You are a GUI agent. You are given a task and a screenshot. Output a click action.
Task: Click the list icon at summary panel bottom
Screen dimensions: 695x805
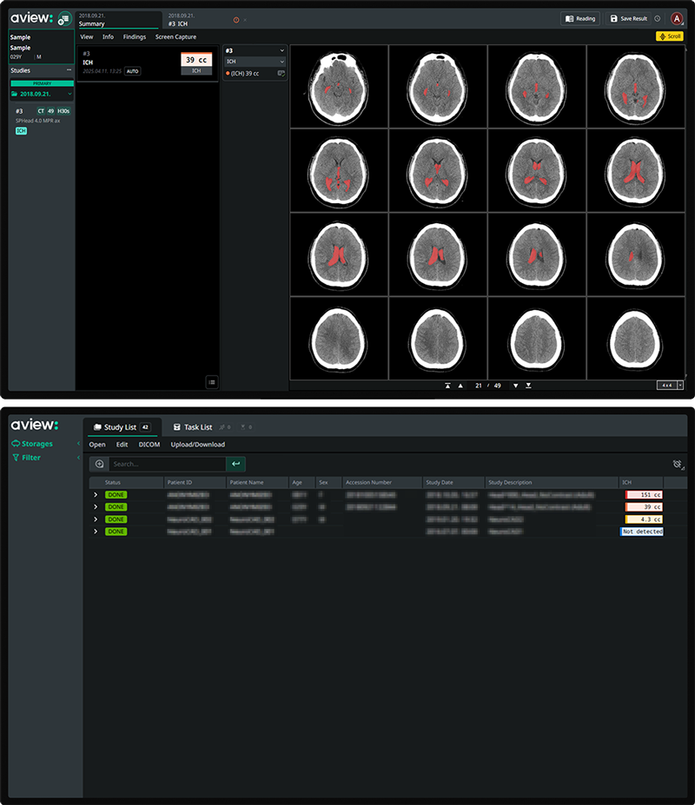(x=212, y=382)
